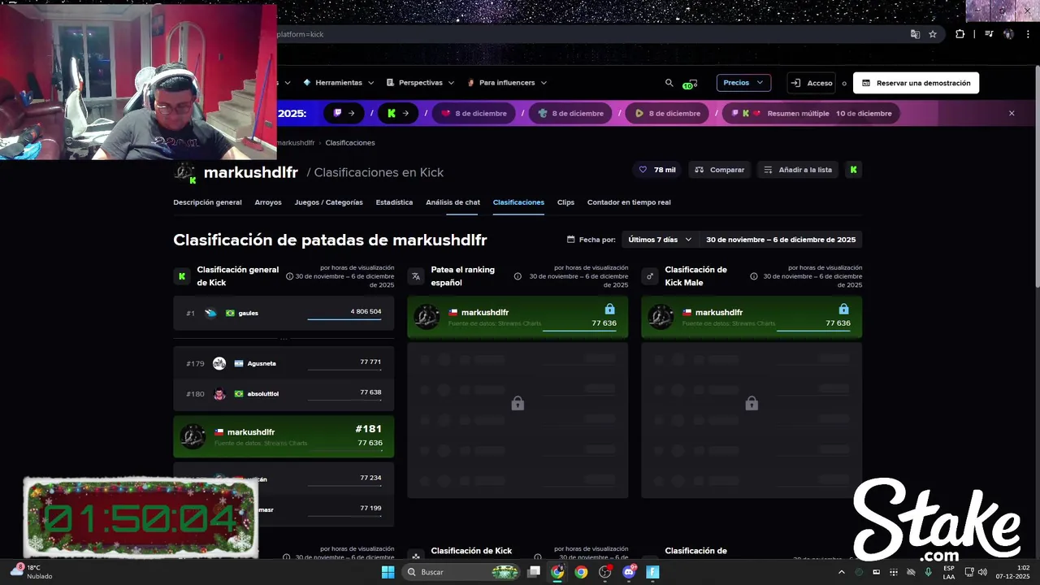Click the Acceso login button
The width and height of the screenshot is (1040, 585).
pyautogui.click(x=812, y=83)
